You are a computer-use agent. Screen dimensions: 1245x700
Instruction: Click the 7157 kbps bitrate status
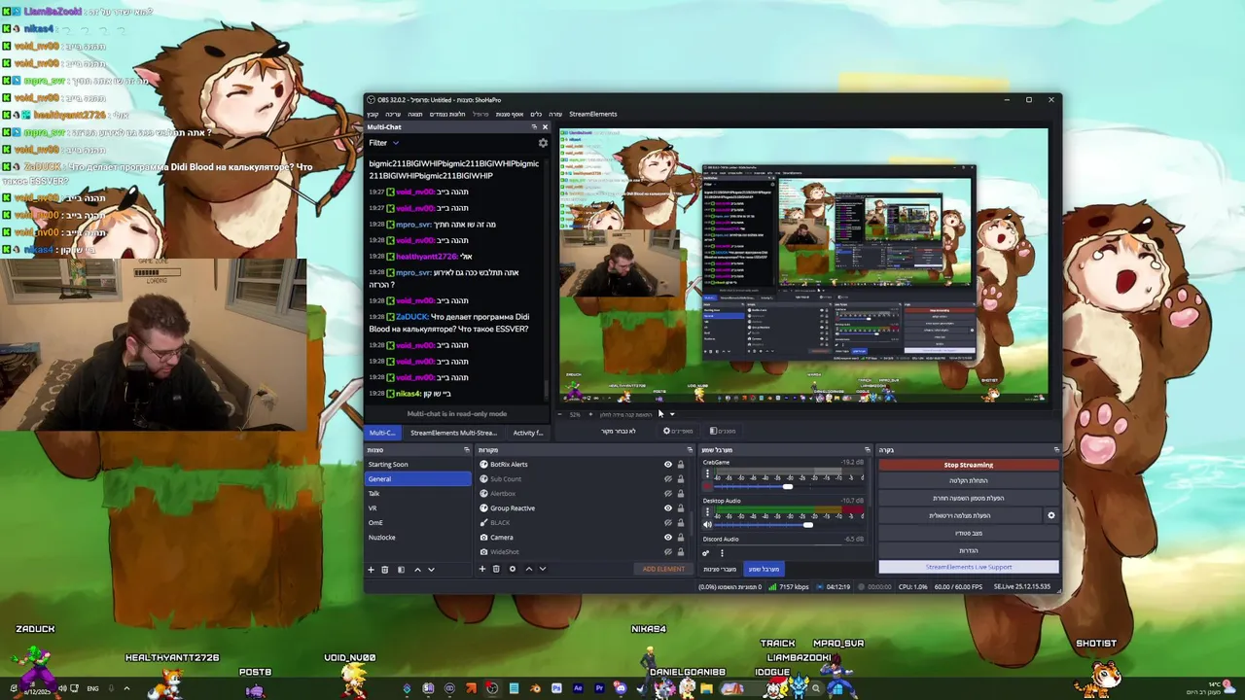pos(788,587)
